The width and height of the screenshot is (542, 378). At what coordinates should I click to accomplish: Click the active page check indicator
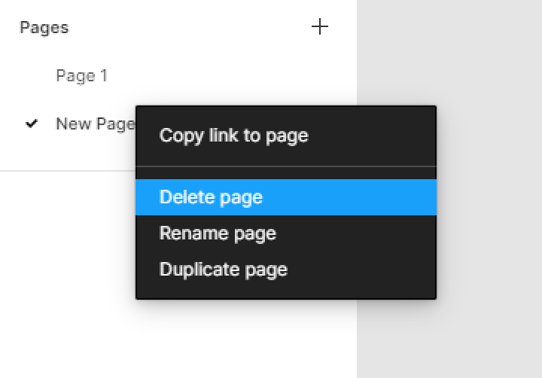[32, 123]
